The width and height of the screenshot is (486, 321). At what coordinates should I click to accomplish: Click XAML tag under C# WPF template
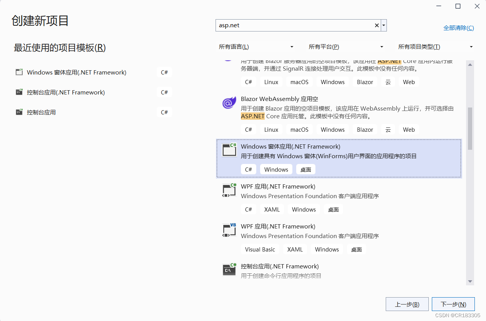272,209
